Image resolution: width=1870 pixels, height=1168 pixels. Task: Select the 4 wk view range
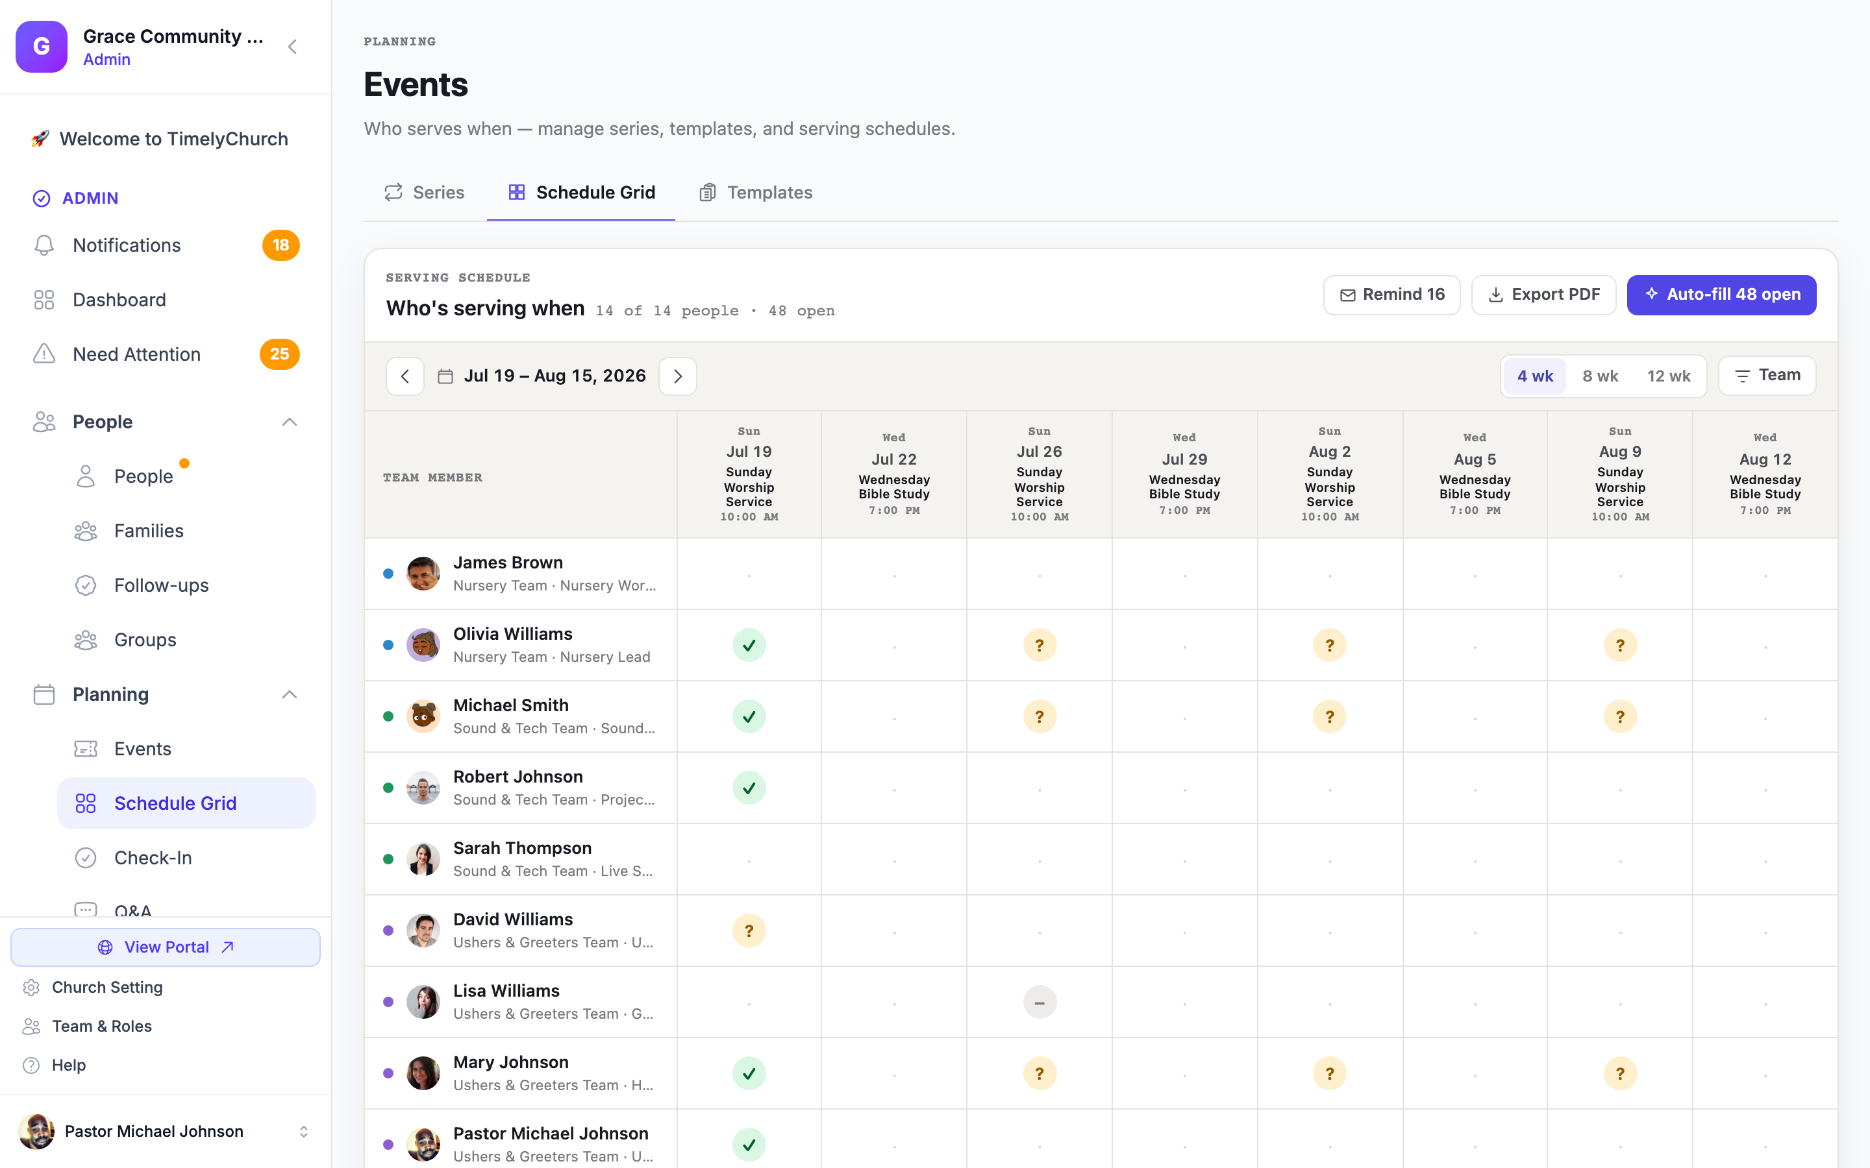coord(1535,376)
